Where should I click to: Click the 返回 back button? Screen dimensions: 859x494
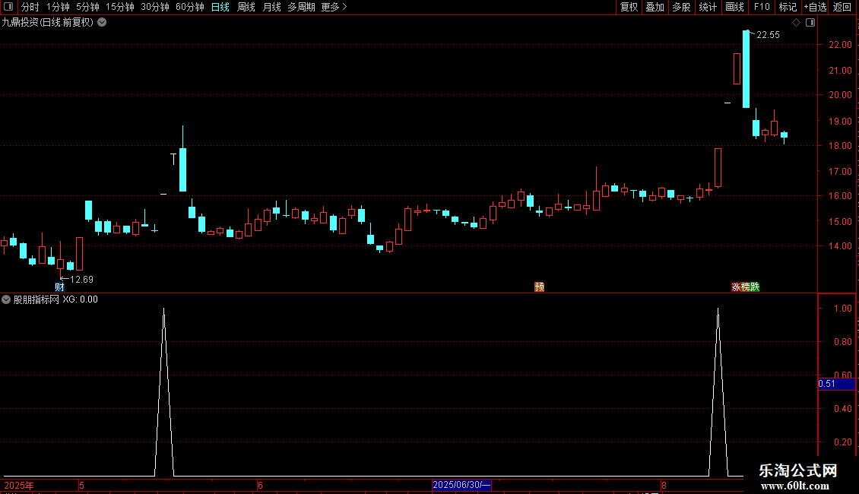point(842,7)
